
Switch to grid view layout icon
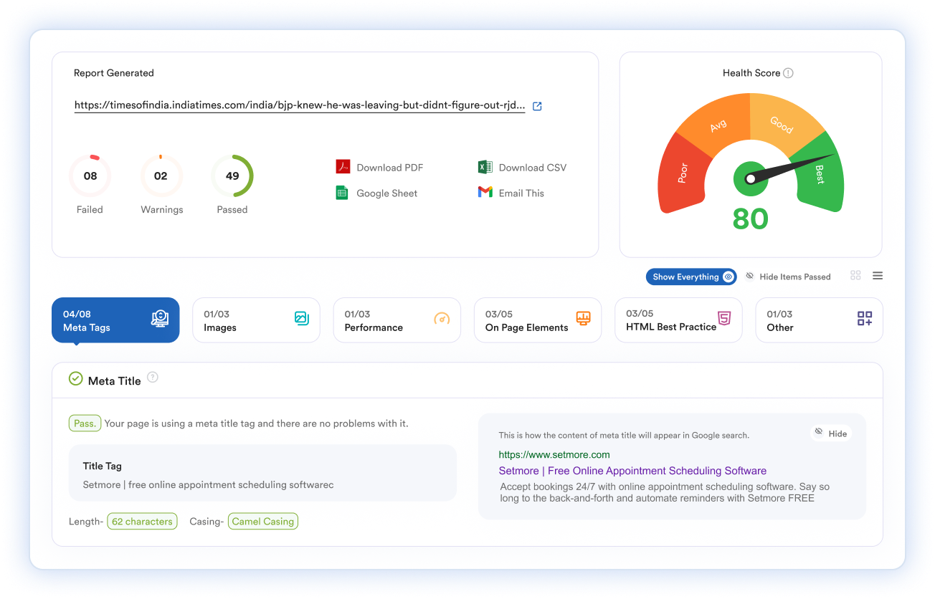coord(855,276)
